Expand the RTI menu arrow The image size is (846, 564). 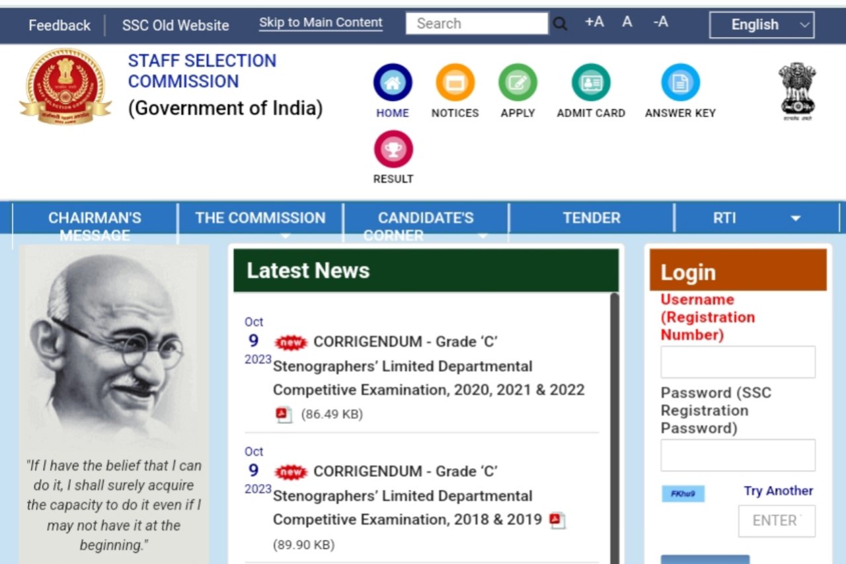point(796,219)
